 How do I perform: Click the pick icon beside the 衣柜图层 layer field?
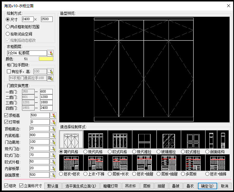pos(51,53)
